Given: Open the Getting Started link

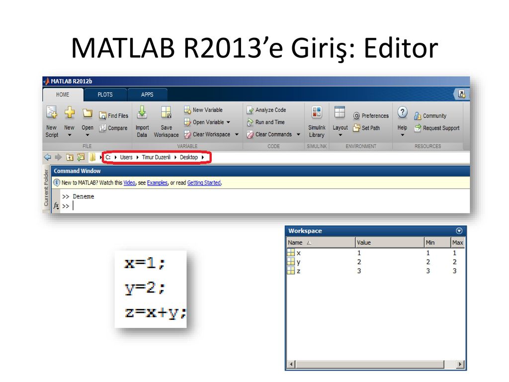Looking at the screenshot, I should (x=204, y=183).
